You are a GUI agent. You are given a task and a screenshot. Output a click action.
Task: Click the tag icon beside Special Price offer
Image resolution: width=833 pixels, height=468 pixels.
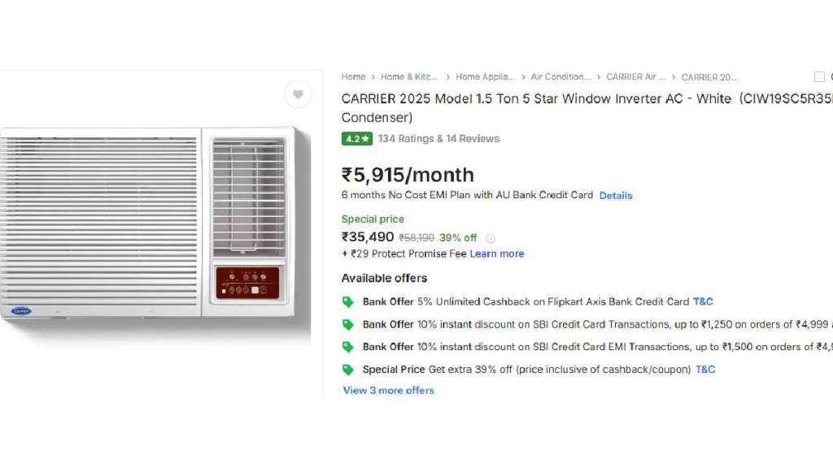point(348,370)
